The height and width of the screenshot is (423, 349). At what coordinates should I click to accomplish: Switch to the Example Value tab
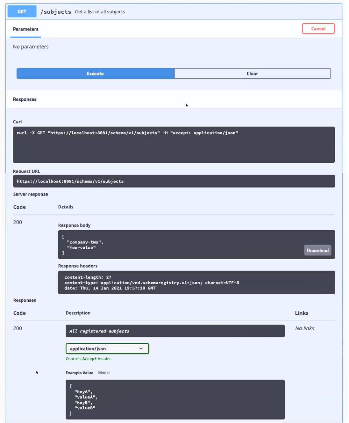click(79, 373)
